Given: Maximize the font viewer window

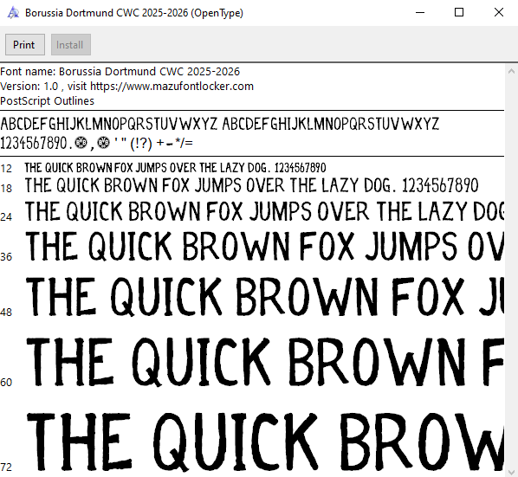Looking at the screenshot, I should (x=459, y=12).
